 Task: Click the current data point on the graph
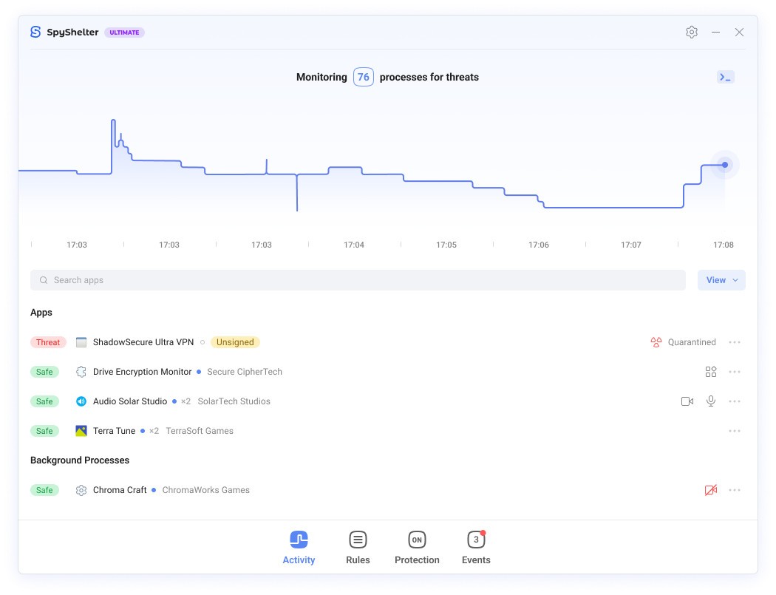(x=724, y=165)
